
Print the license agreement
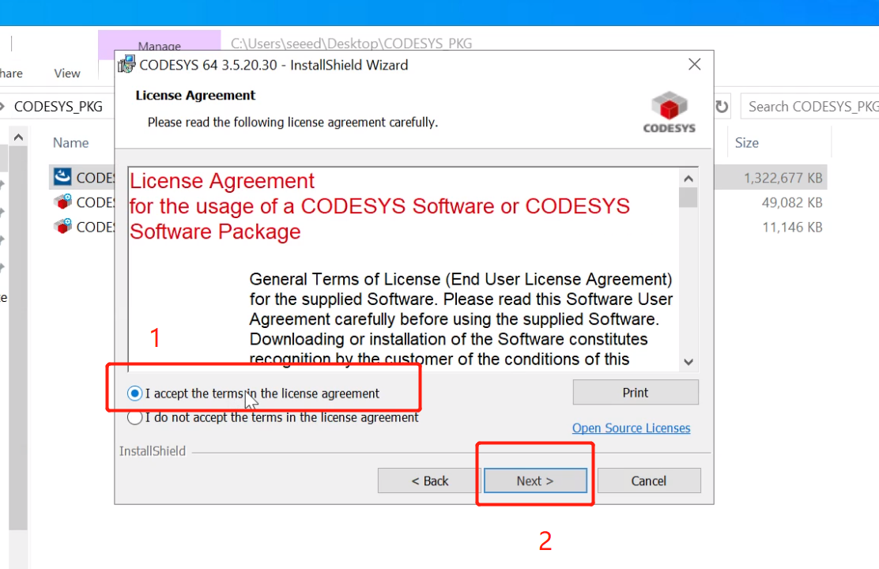636,393
